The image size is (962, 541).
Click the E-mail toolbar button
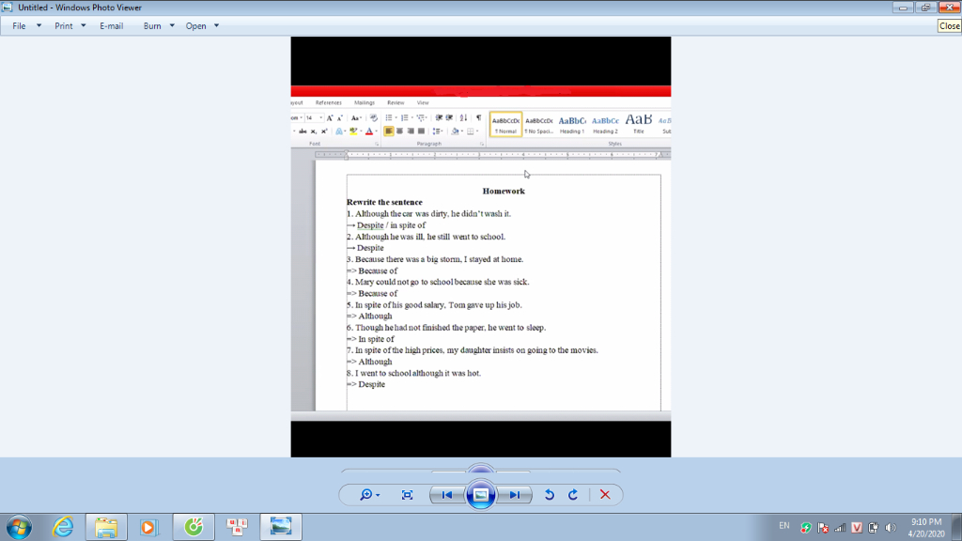[111, 25]
